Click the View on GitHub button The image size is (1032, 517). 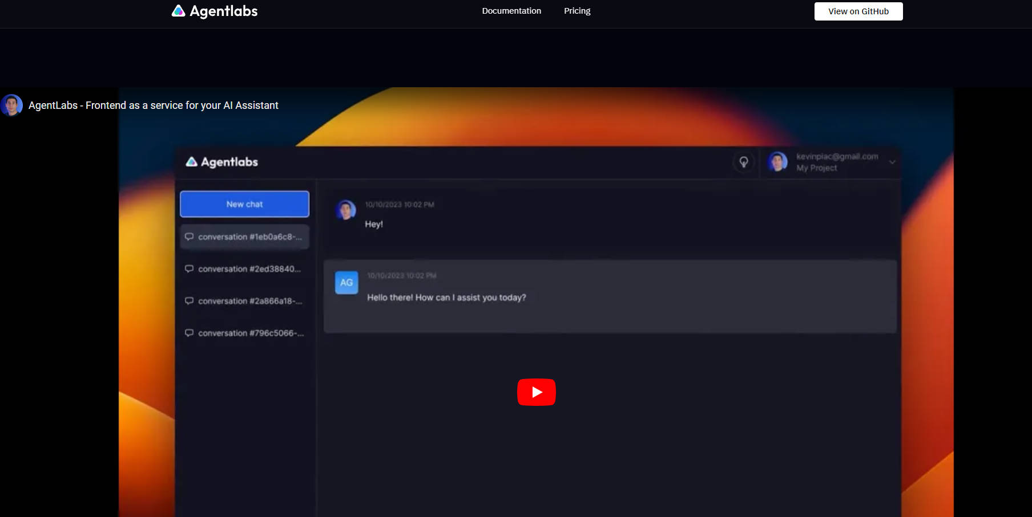[x=858, y=11]
